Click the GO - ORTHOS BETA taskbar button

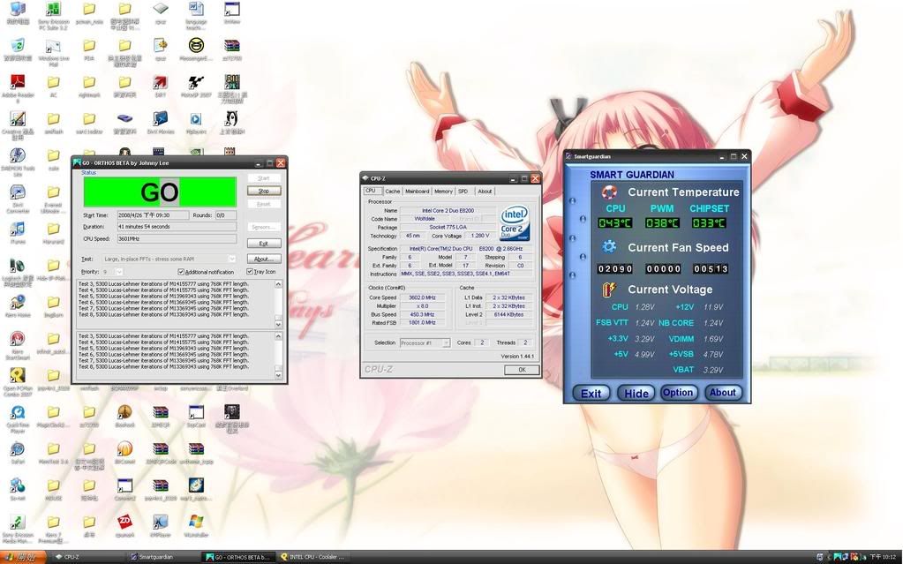[x=239, y=557]
